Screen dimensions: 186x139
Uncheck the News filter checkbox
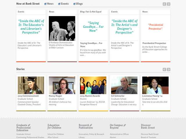(45, 4)
